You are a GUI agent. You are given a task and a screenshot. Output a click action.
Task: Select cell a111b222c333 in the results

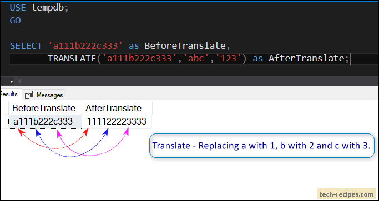(45, 122)
